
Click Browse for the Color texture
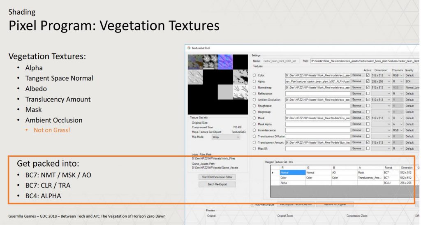358,75
